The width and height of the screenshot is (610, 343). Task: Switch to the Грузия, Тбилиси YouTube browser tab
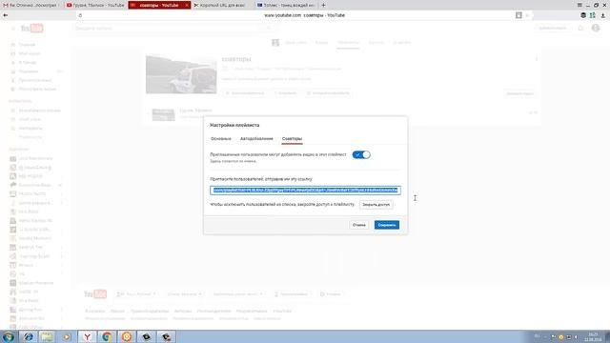tap(95, 5)
